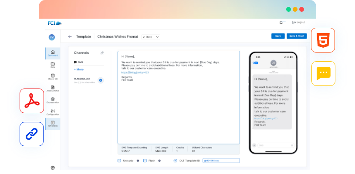Open the Data folder in sidebar
This screenshot has height=174, width=355.
[52, 65]
